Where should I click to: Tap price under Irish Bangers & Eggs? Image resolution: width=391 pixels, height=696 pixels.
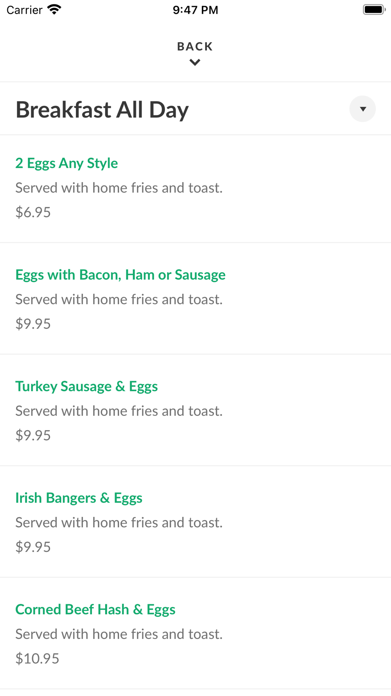point(33,547)
